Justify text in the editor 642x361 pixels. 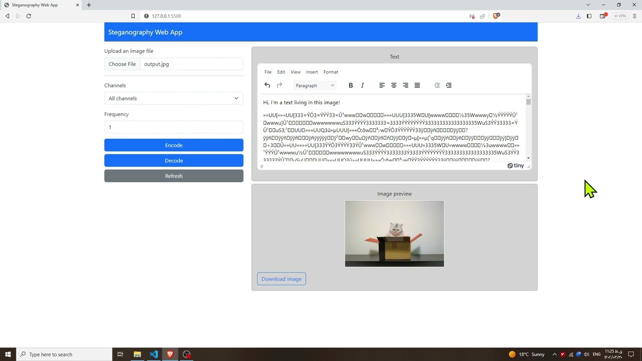pos(417,85)
